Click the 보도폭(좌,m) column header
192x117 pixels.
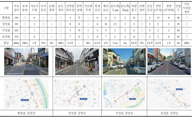(125, 8)
